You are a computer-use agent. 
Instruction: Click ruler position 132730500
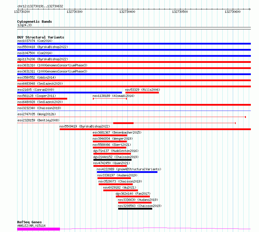click(x=180, y=12)
